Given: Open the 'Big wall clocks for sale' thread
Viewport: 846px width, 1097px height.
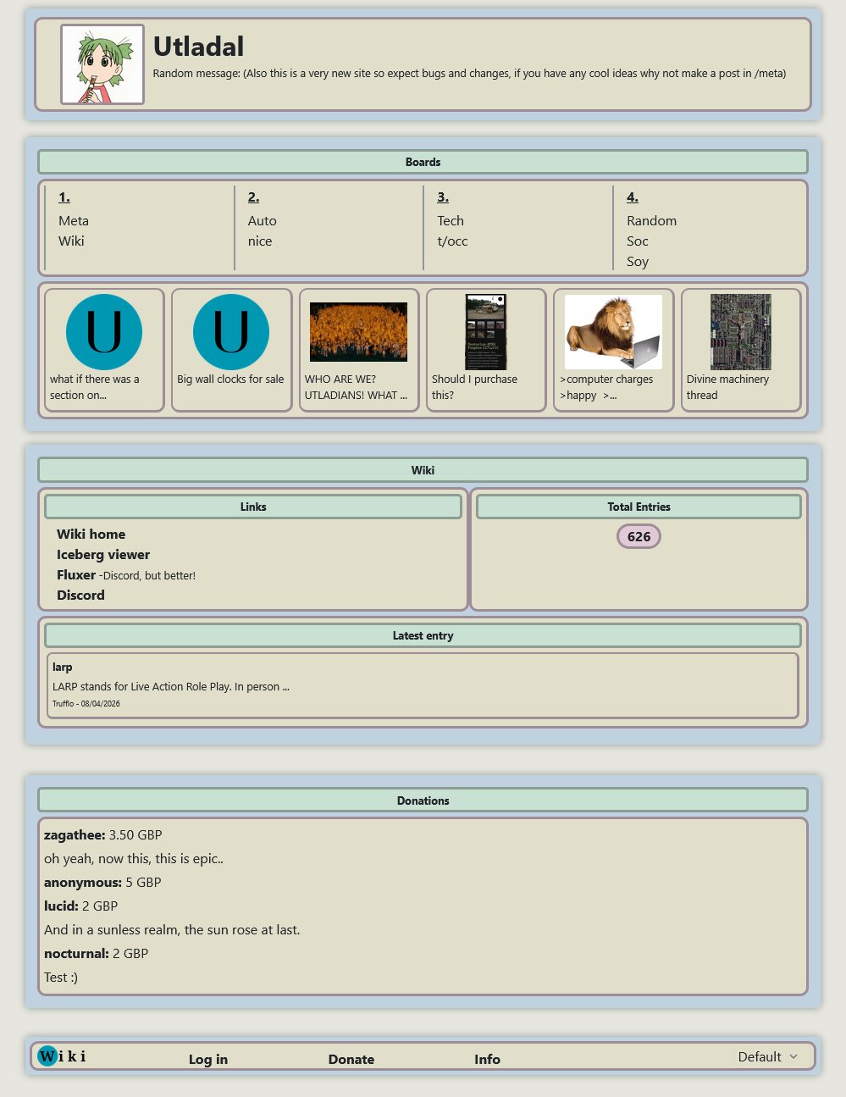Looking at the screenshot, I should point(231,332).
